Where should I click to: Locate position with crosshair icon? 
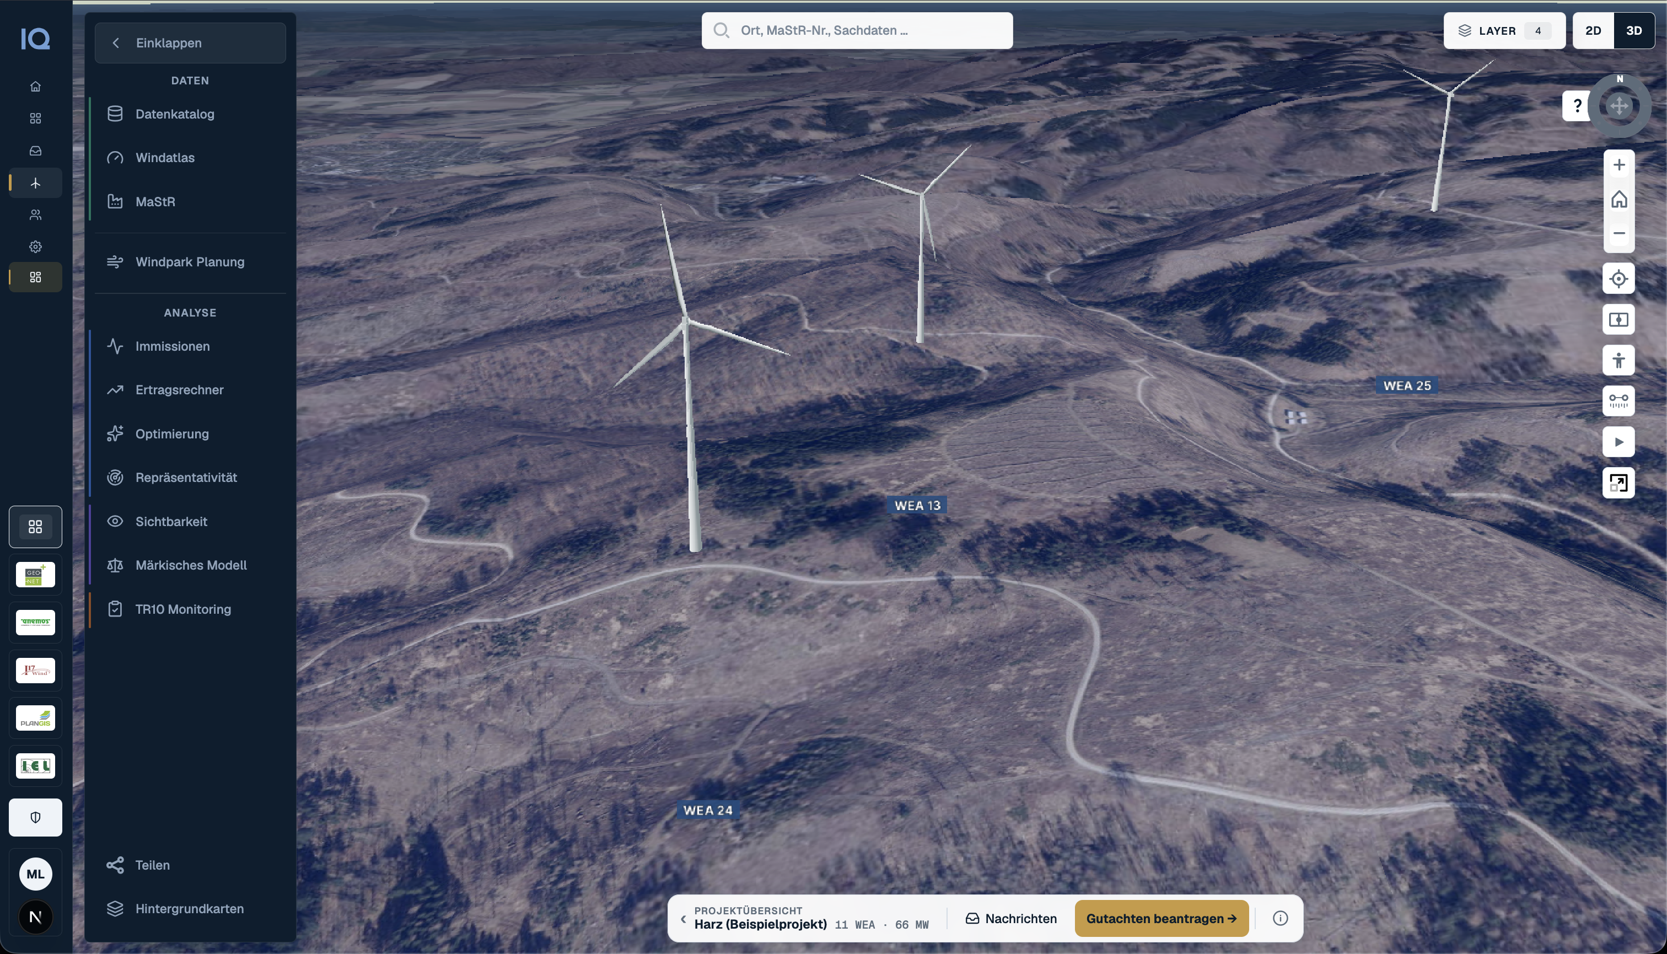pyautogui.click(x=1618, y=279)
